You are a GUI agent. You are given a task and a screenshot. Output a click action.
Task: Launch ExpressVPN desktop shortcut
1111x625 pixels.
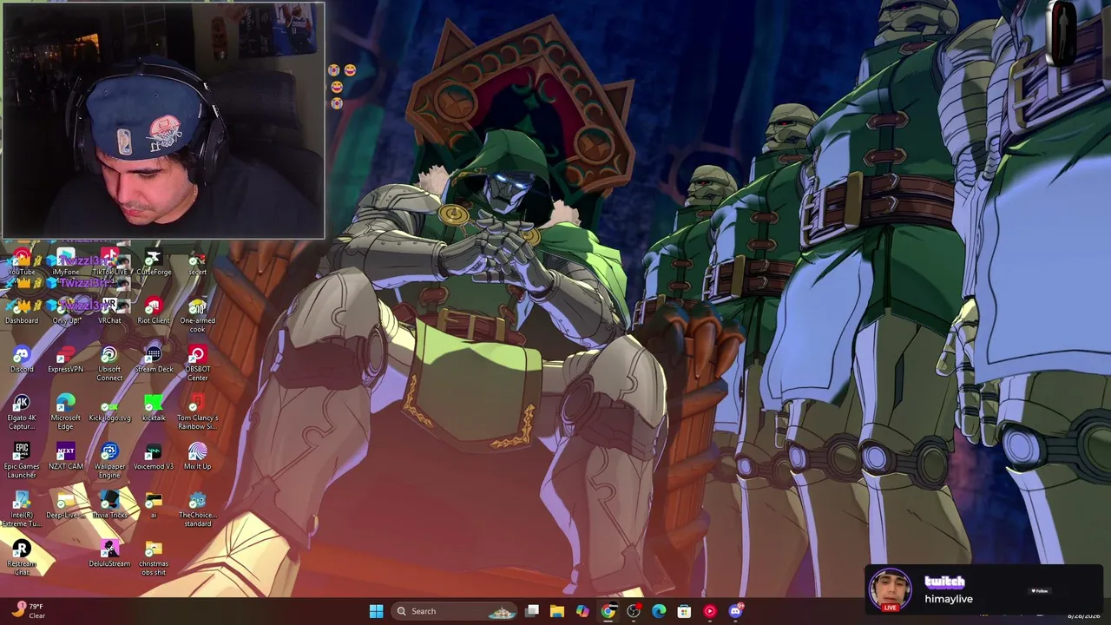tap(66, 359)
